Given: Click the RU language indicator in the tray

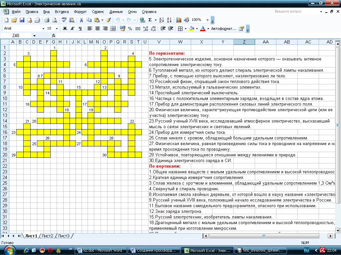Looking at the screenshot, I should 306,250.
